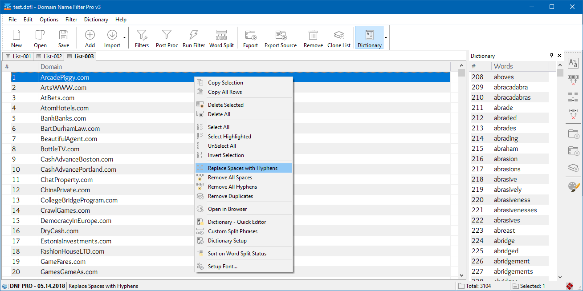This screenshot has width=583, height=291.
Task: Choose Copy All Rows
Action: pos(244,92)
